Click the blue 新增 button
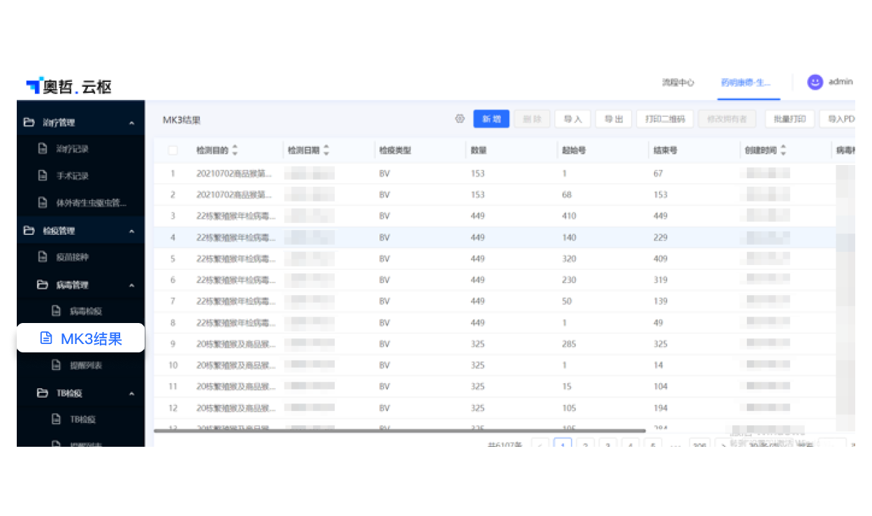Image resolution: width=872 pixels, height=516 pixels. click(491, 119)
